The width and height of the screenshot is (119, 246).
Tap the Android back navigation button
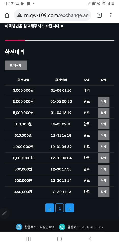point(90,239)
